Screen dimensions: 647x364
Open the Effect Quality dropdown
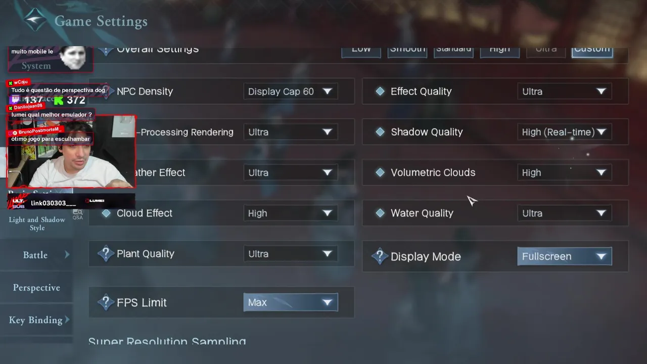565,92
